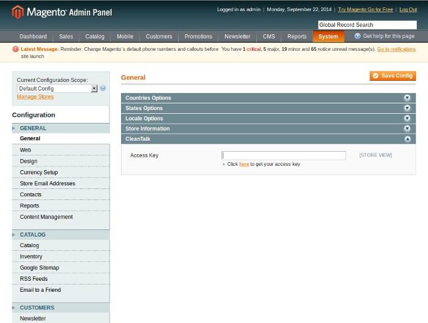This screenshot has height=323, width=428.
Task: Focus the Access Key input field
Action: tap(284, 155)
